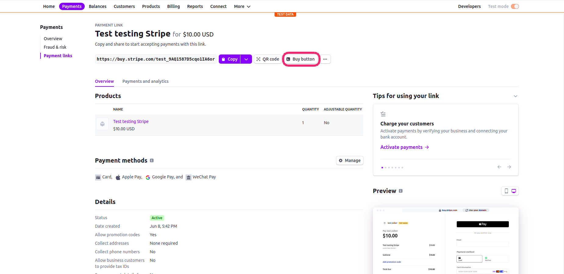564x274 pixels.
Task: Select the Payments nav item
Action: tap(72, 6)
